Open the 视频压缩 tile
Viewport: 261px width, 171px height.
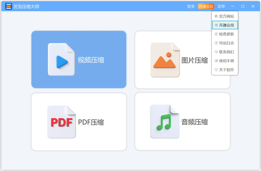[x=79, y=60]
